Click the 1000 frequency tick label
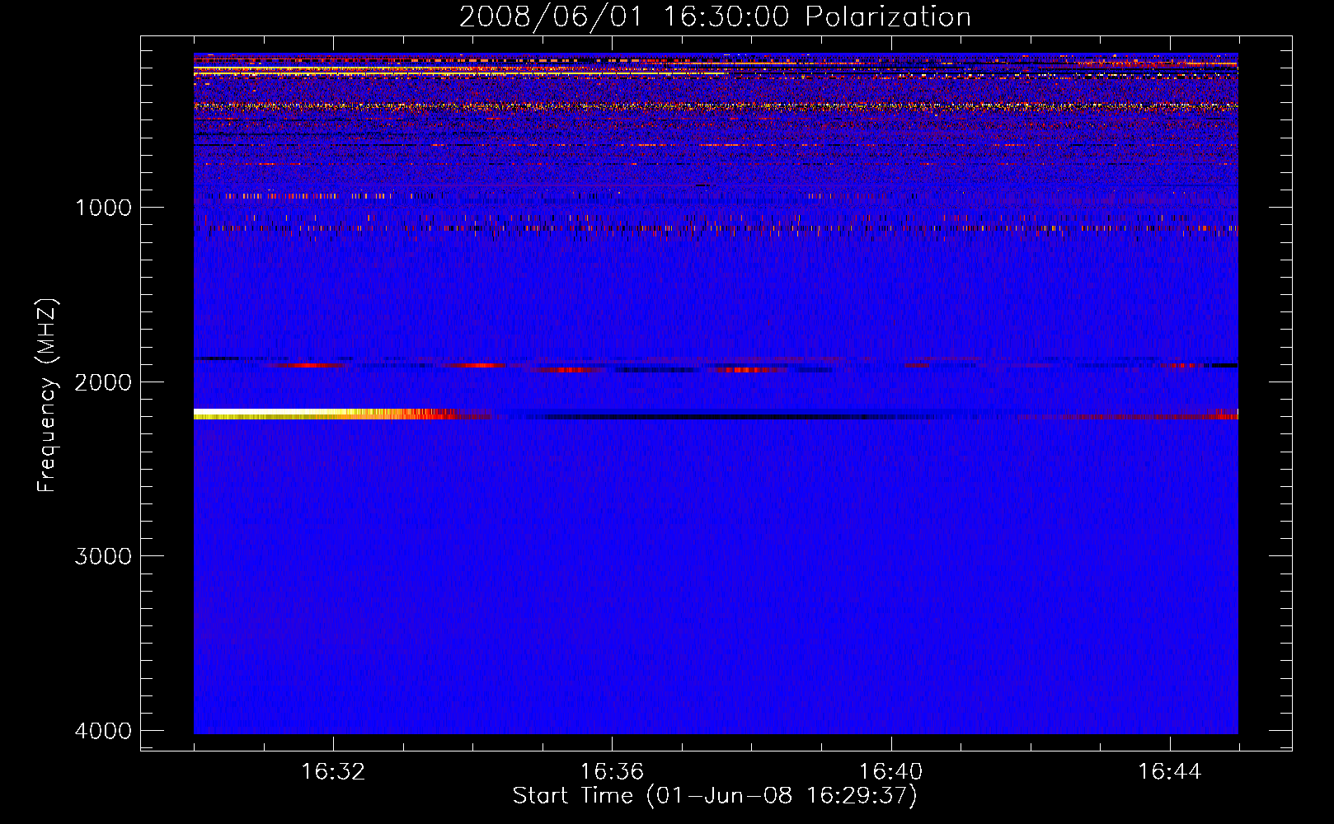 point(103,208)
